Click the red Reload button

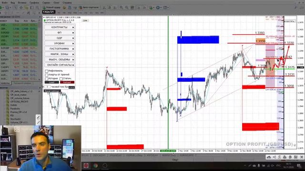click(x=67, y=82)
